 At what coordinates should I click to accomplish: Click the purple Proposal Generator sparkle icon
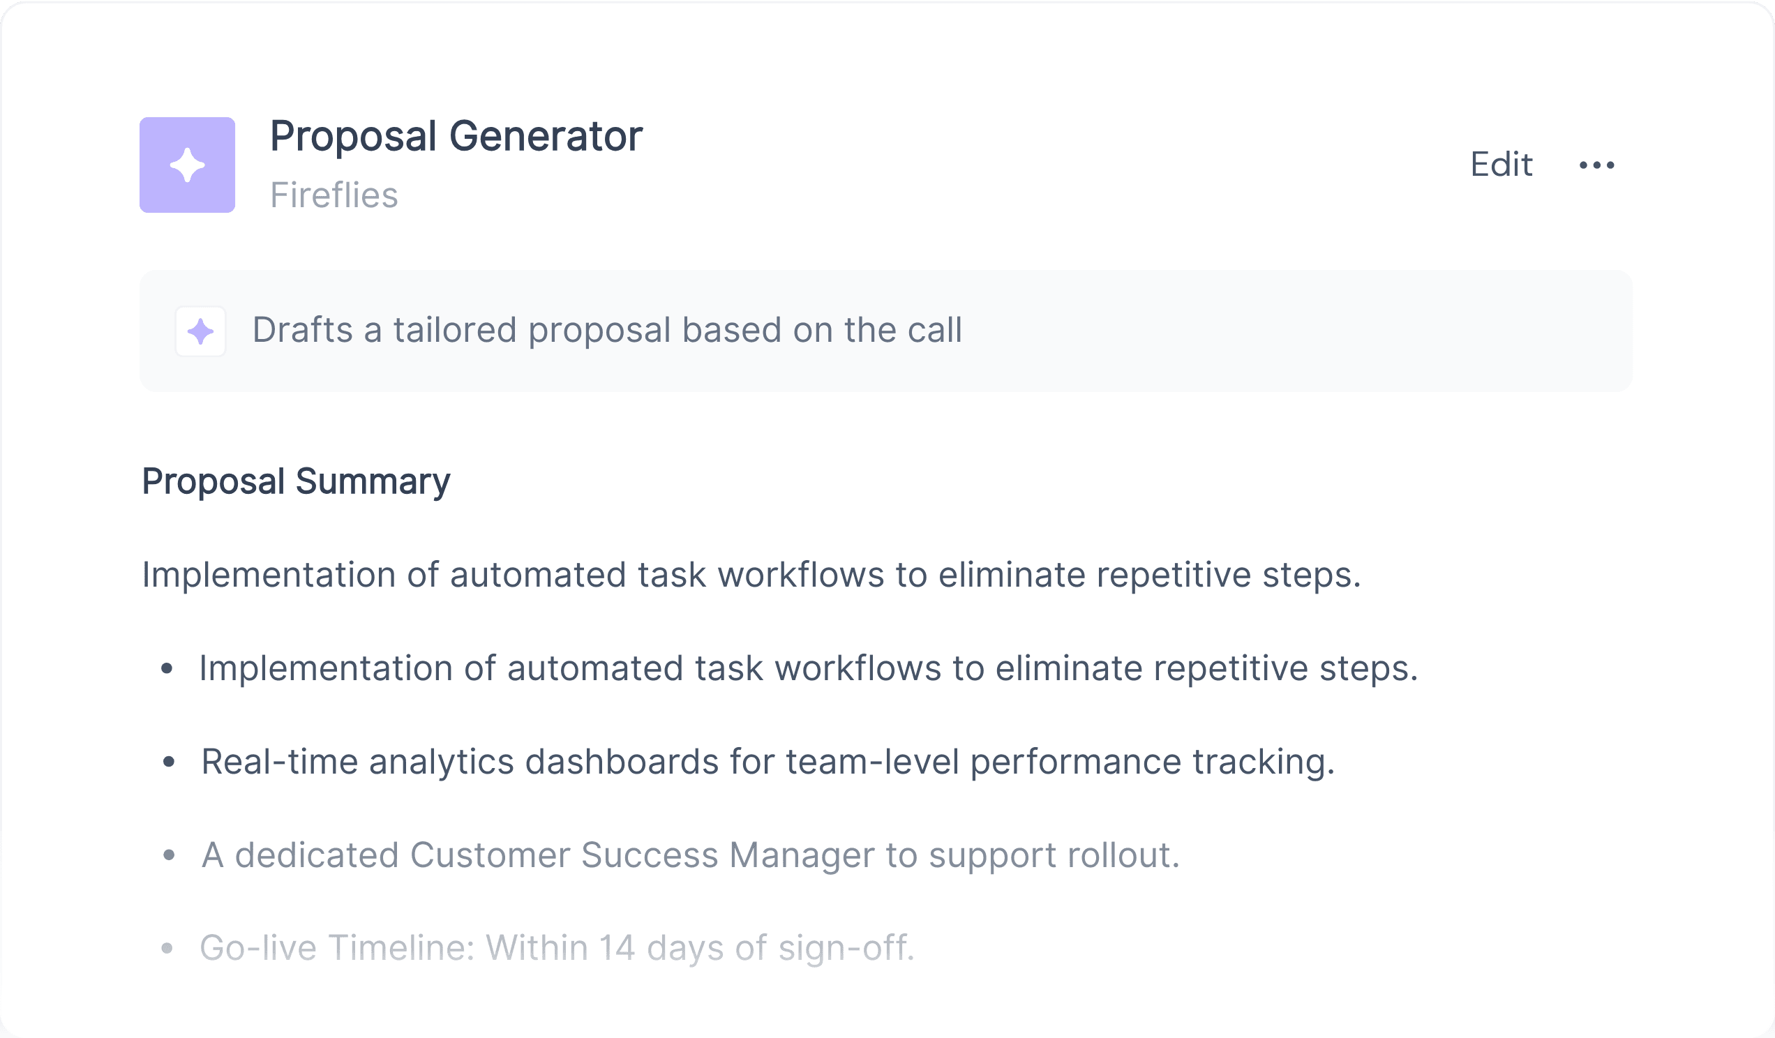pyautogui.click(x=188, y=165)
